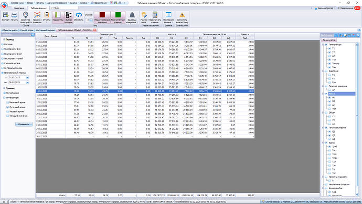Click the Поиск search field
Screen dimensions: 362x204
click(x=63, y=8)
